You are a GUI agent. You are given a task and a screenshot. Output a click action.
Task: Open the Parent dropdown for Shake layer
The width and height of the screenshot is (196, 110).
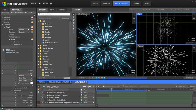pos(89,98)
